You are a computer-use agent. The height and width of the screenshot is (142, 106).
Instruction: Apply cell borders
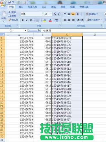coord(38,20)
